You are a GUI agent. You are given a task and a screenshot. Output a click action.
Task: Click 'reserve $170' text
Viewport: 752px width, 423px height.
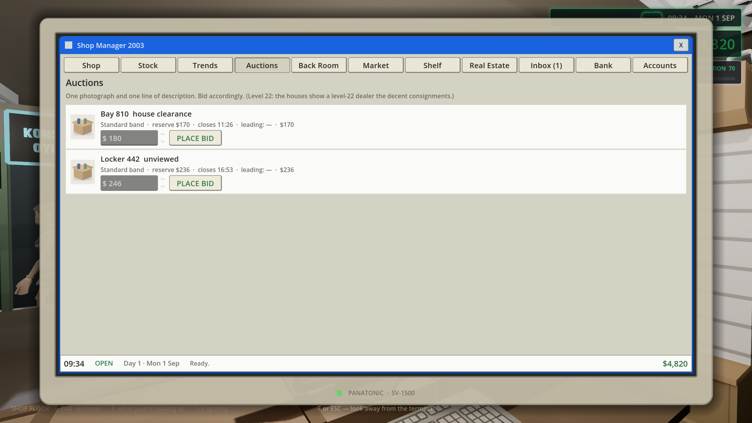click(x=171, y=125)
